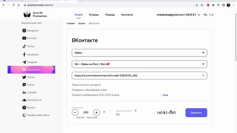Screen dimensions: 237x133
Task: Click Бесплатный тест in the sidebar
Action: [x=31, y=23]
